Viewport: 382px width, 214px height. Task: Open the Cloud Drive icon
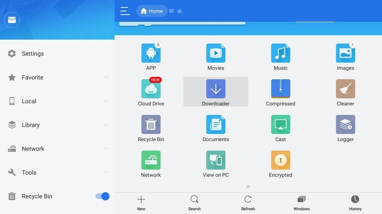(x=151, y=89)
